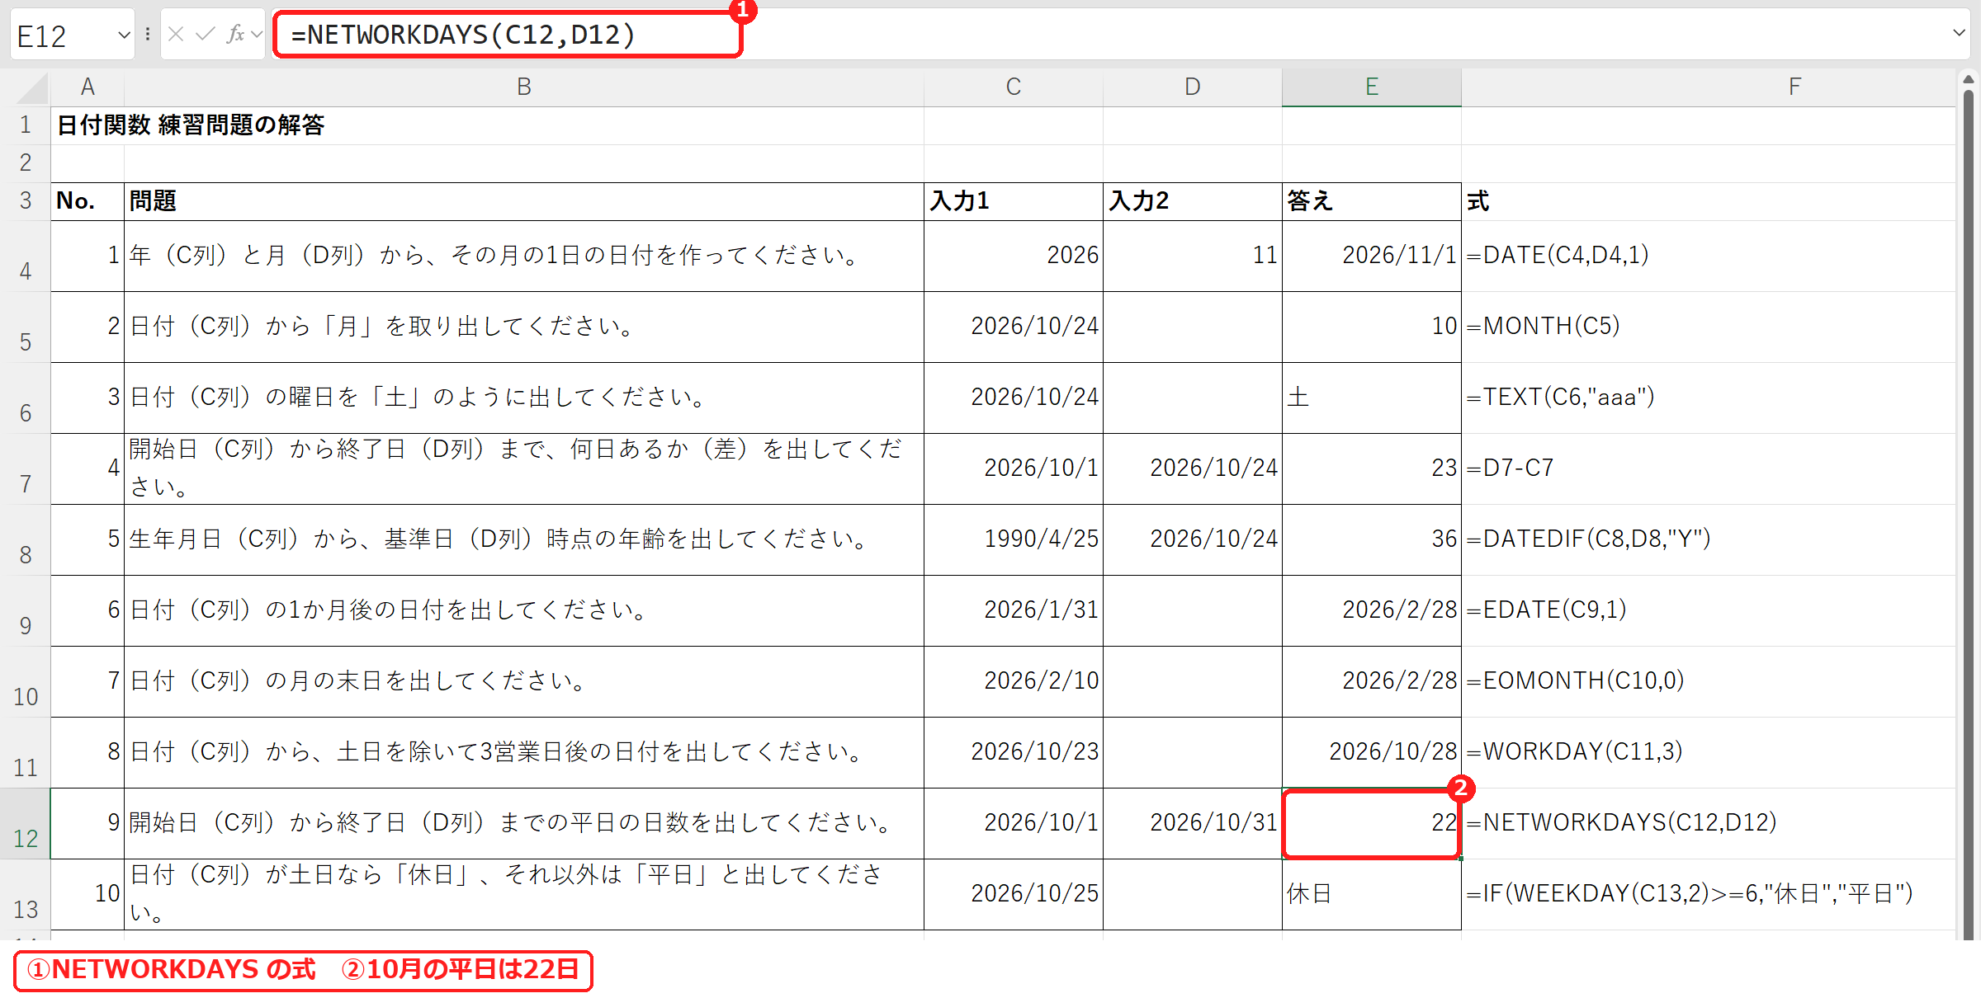
Task: Open the dropdown arrow next to fx
Action: pyautogui.click(x=257, y=34)
